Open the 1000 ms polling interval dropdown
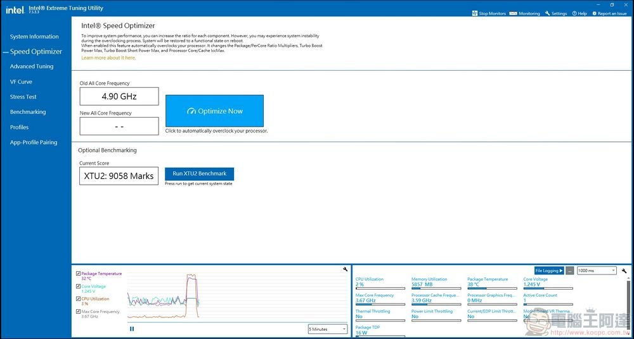This screenshot has height=339, width=634. pyautogui.click(x=597, y=271)
